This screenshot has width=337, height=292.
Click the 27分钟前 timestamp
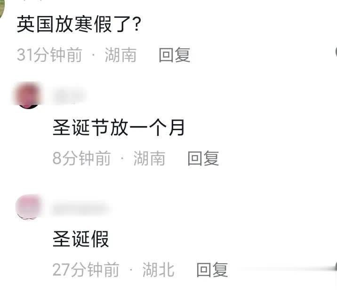coord(86,269)
